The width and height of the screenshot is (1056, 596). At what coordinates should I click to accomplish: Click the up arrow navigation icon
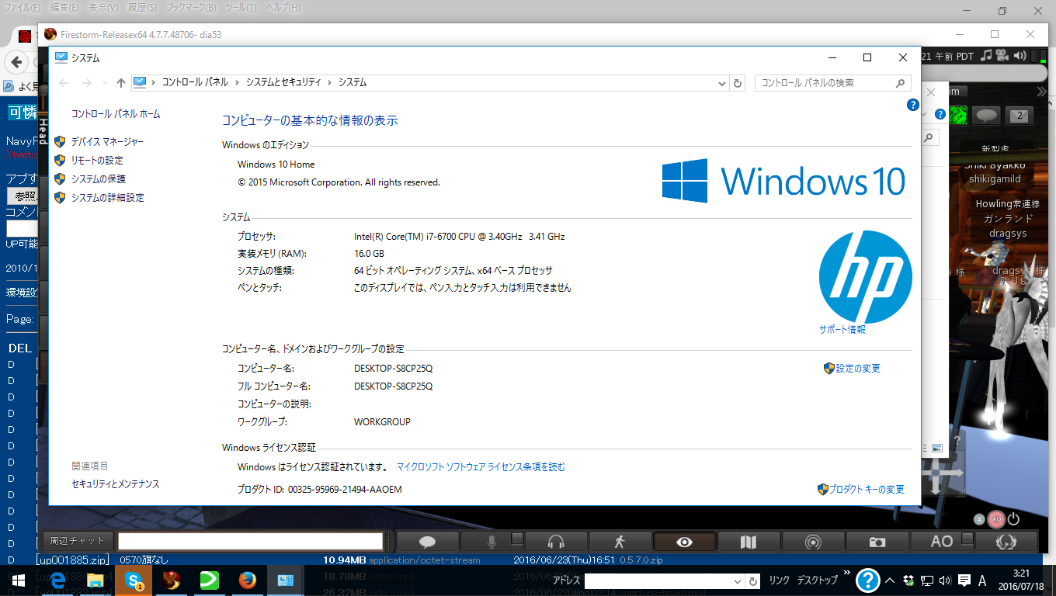coord(121,83)
